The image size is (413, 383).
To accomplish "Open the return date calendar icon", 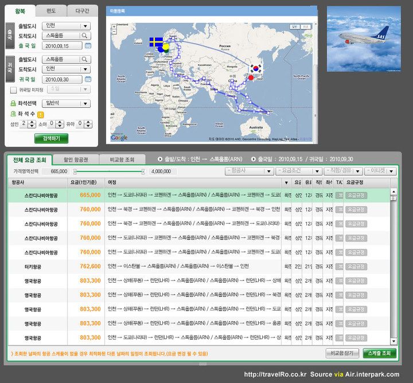I will coord(88,79).
